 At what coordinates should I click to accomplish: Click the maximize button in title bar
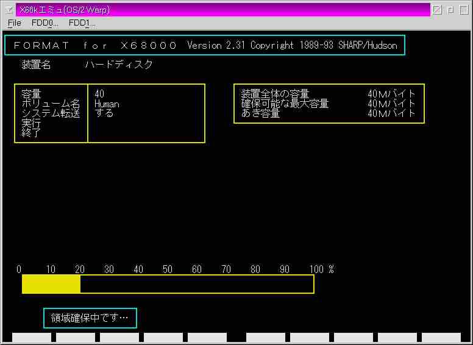point(464,10)
